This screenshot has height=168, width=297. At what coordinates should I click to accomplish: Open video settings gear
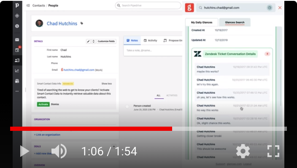point(243,151)
